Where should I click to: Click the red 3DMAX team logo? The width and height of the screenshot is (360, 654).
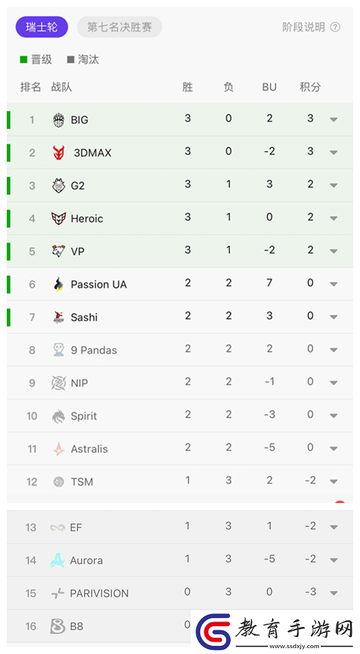[x=59, y=152]
